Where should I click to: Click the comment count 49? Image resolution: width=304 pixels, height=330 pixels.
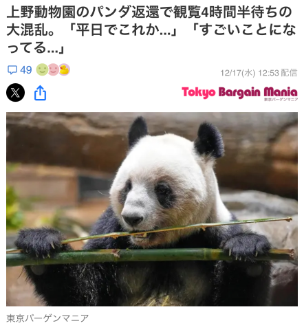point(25,70)
